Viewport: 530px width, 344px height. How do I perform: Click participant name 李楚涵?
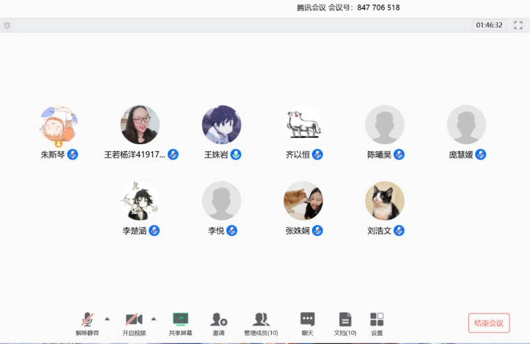(x=134, y=230)
